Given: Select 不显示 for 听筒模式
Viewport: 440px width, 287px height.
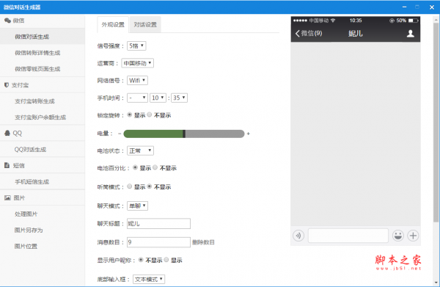Looking at the screenshot, I should [150, 186].
